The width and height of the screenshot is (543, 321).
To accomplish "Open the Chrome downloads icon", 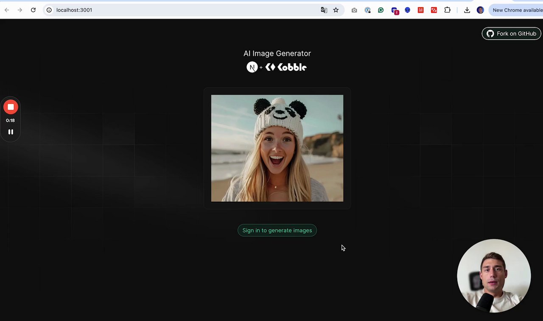I will click(x=467, y=10).
